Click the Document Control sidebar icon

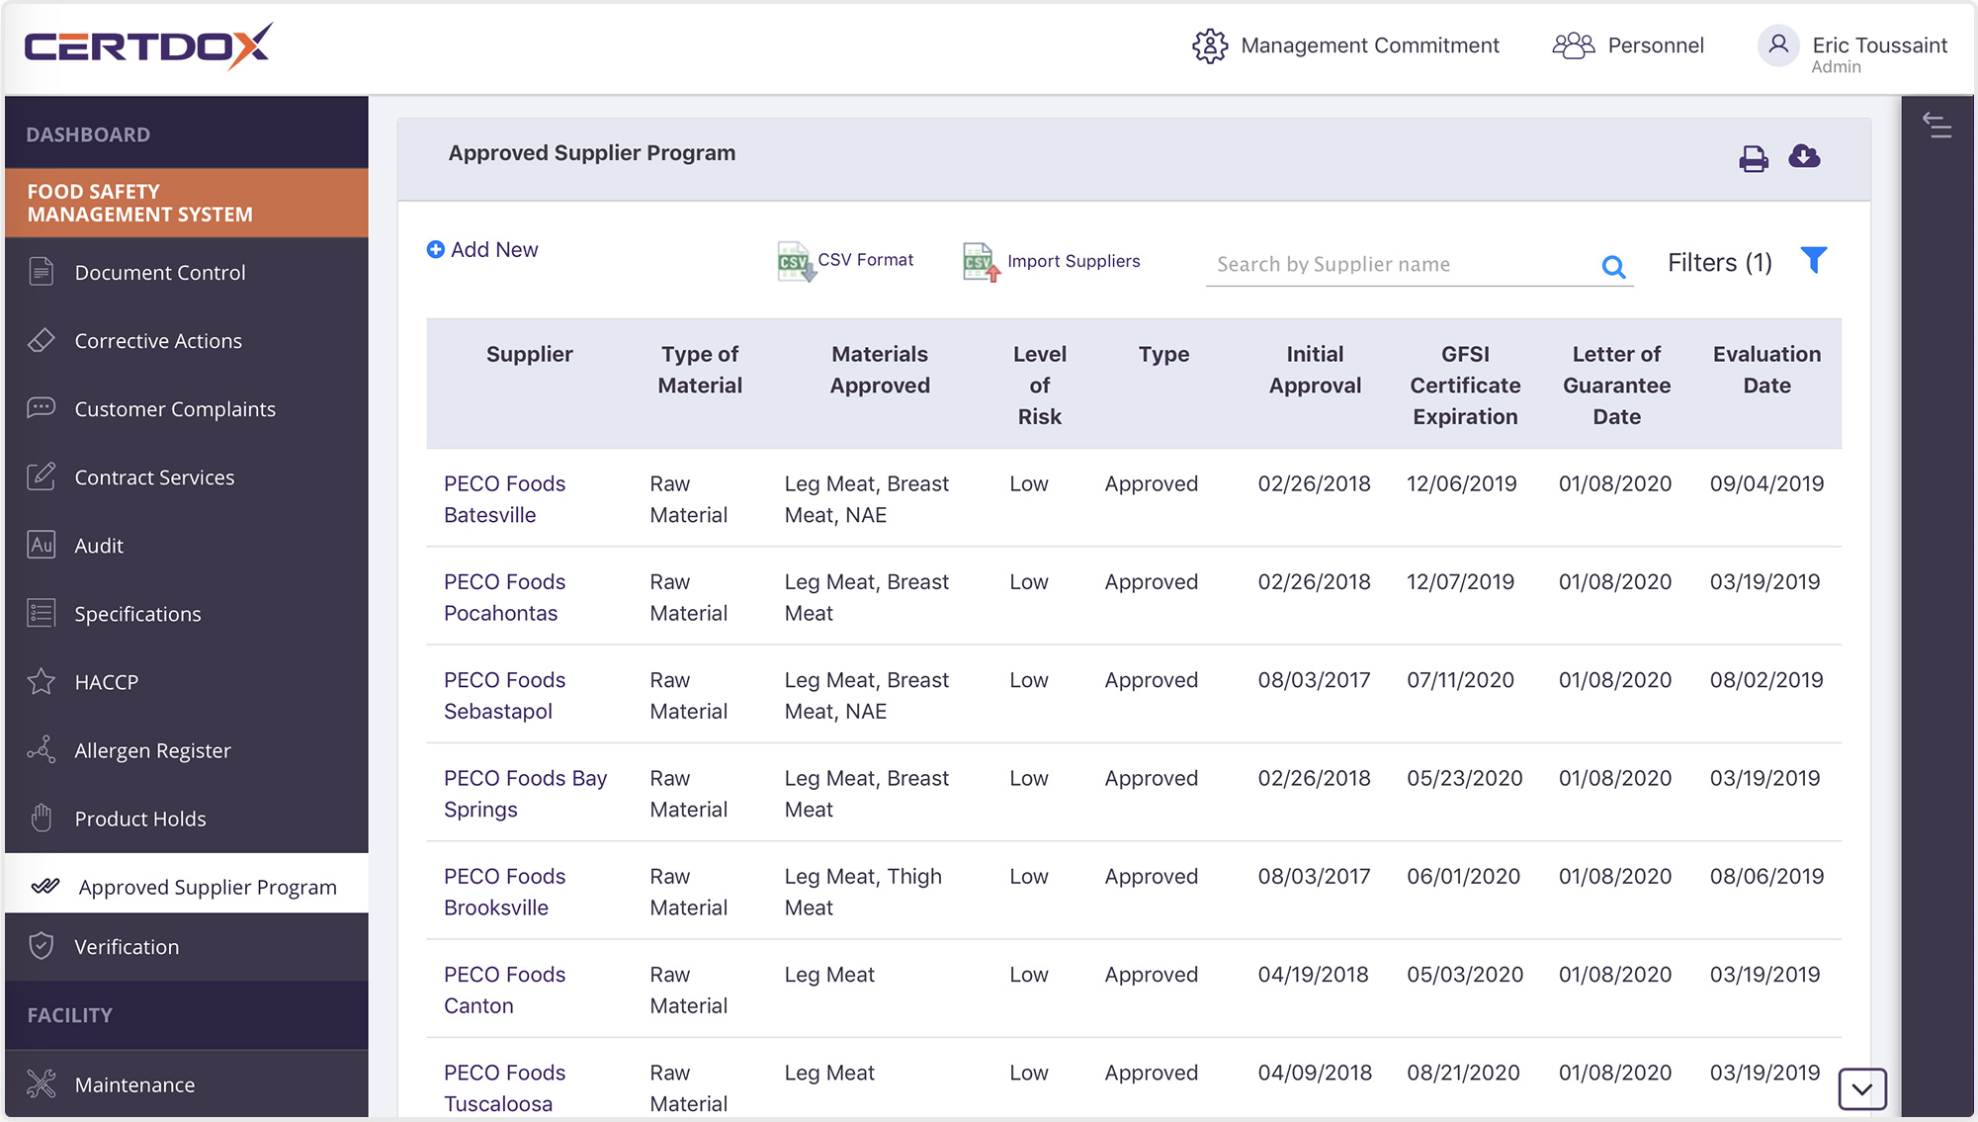point(42,271)
